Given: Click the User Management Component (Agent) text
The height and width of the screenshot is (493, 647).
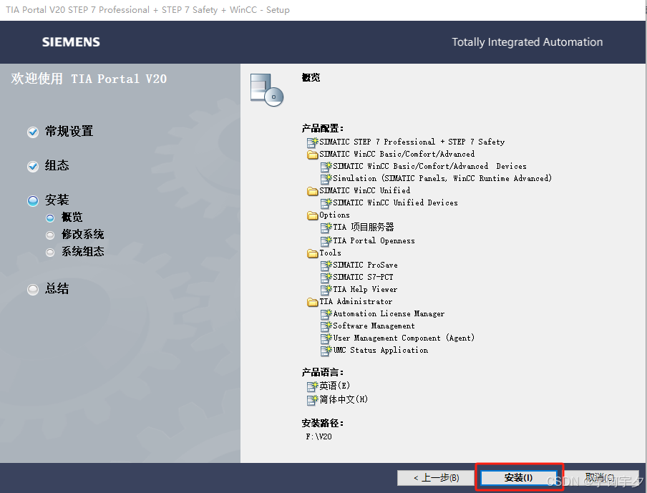Looking at the screenshot, I should click(404, 338).
